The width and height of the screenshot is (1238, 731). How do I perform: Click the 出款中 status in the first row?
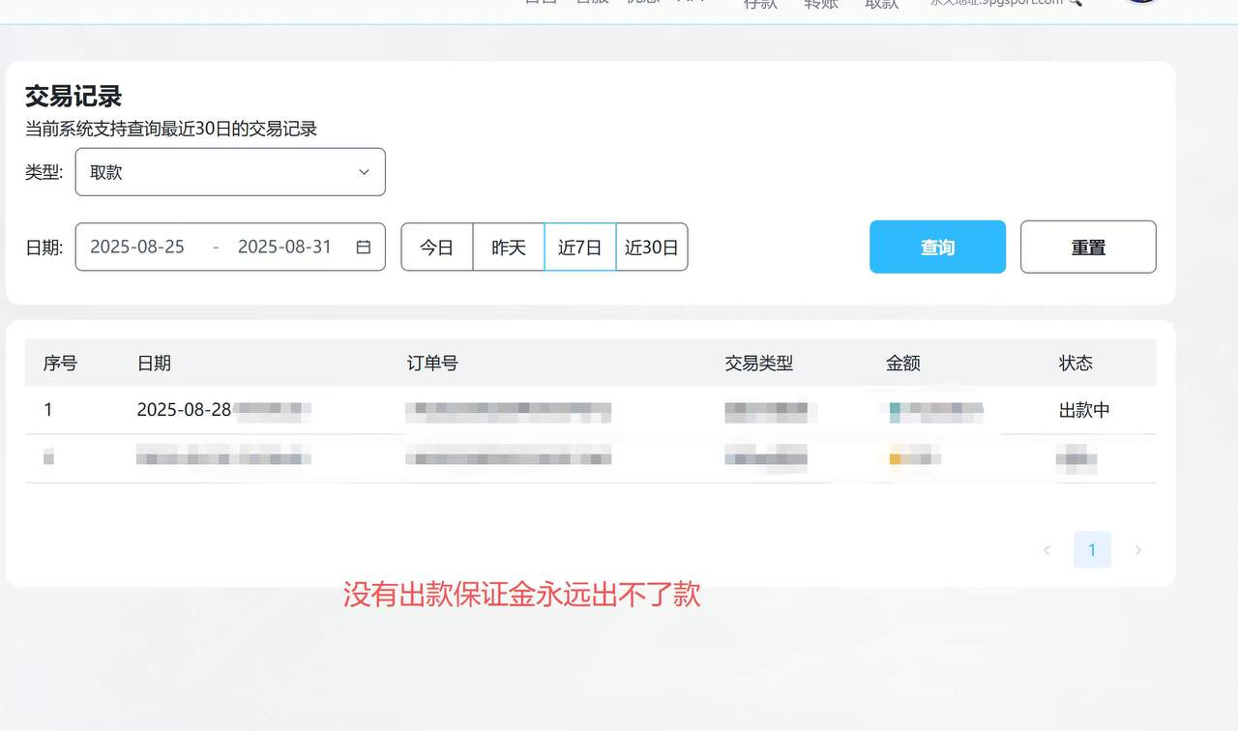coord(1084,410)
